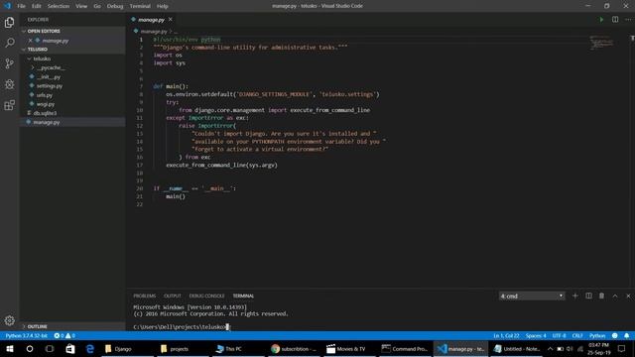635x357 pixels.
Task: Open errors and warnings count in status bar
Action: pyautogui.click(x=64, y=335)
